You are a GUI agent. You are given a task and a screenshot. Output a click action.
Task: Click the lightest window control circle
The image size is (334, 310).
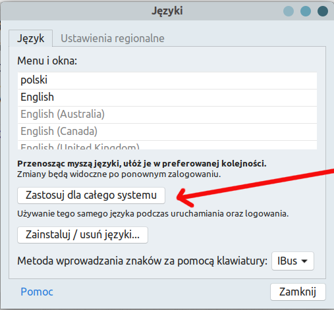pos(289,11)
